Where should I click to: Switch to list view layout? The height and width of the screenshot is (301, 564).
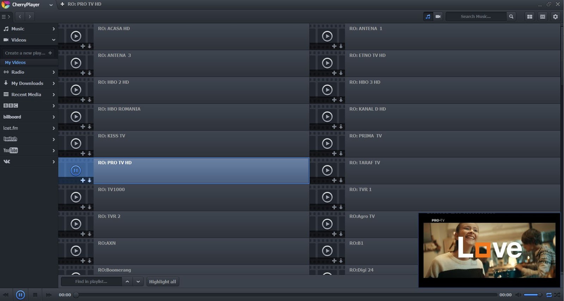(x=542, y=17)
